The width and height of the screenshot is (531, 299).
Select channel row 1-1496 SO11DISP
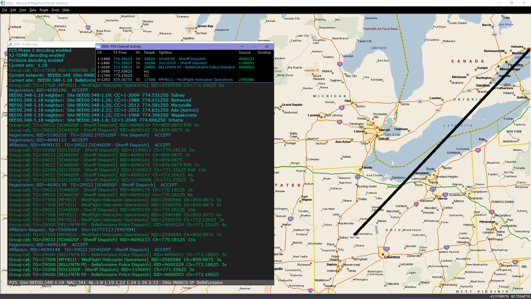(x=185, y=63)
